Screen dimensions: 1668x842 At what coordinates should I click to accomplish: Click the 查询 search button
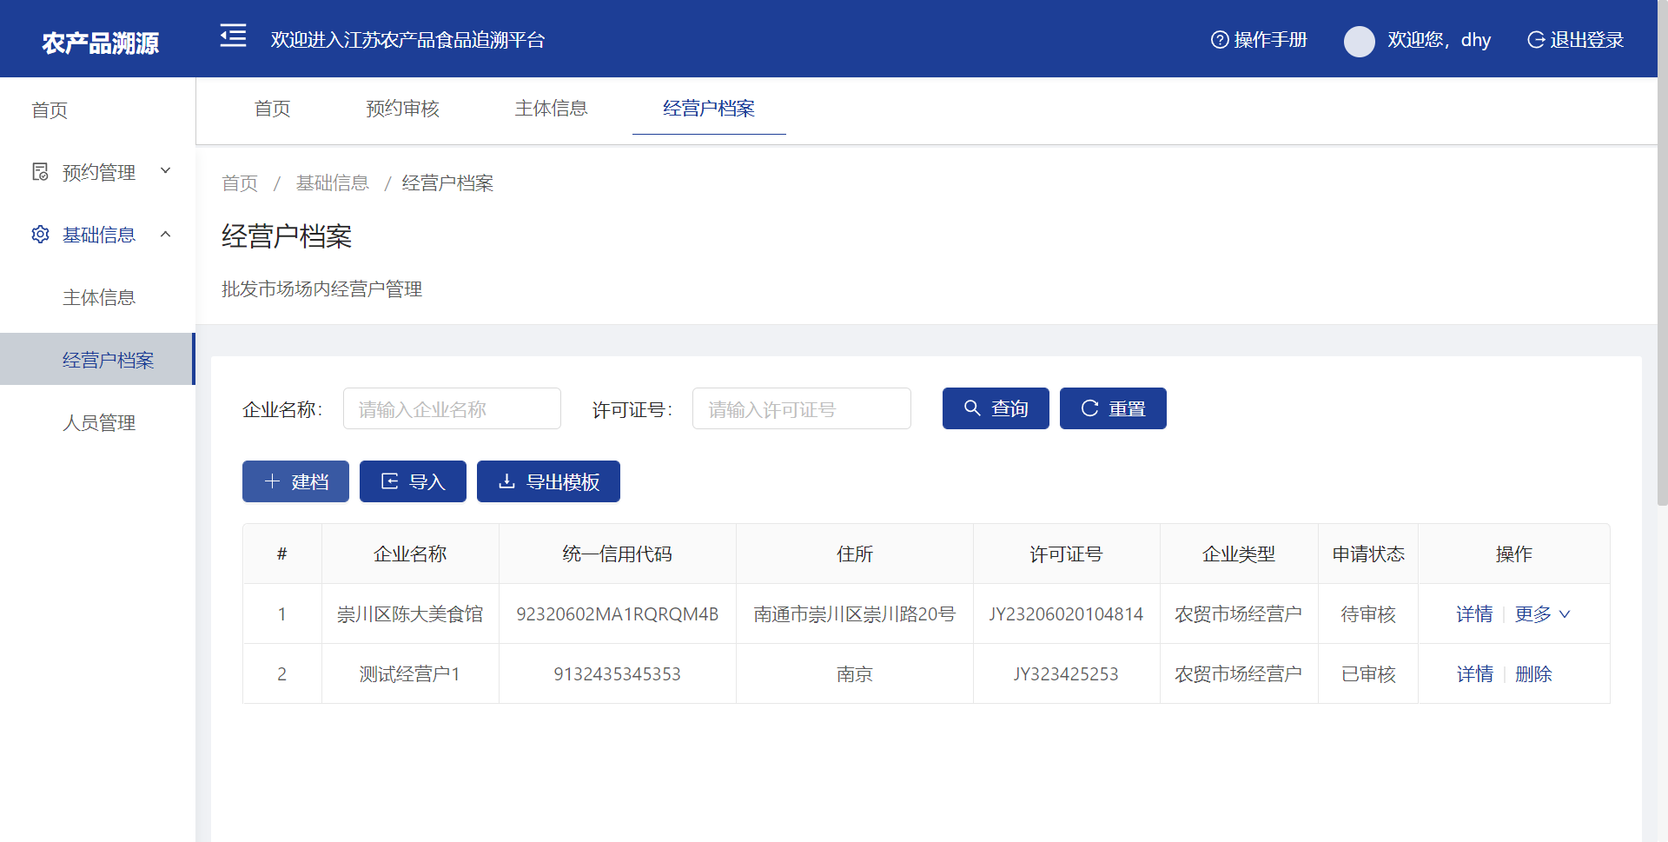click(996, 408)
